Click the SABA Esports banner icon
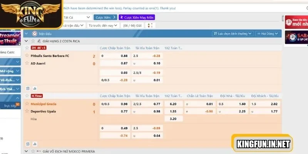 coord(296,39)
